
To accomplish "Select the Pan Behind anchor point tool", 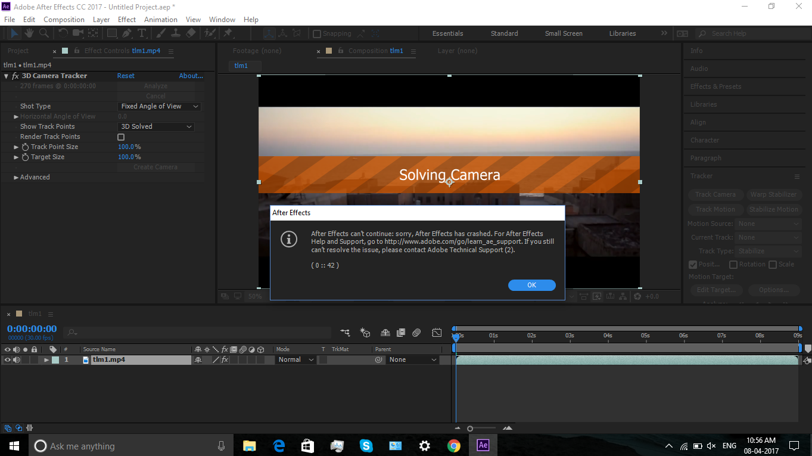I will (94, 33).
